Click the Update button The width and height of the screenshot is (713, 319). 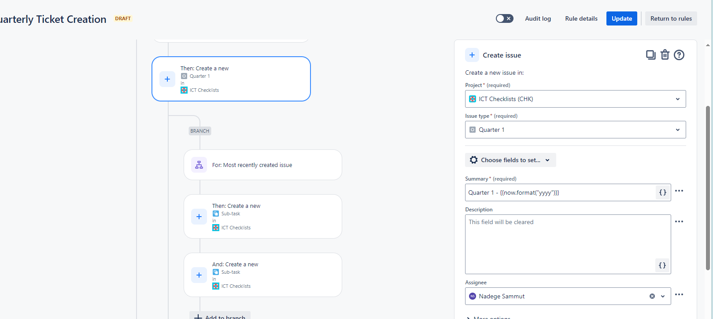point(621,18)
